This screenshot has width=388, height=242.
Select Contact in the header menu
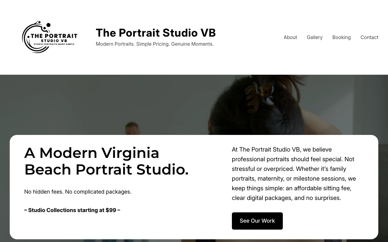[369, 37]
